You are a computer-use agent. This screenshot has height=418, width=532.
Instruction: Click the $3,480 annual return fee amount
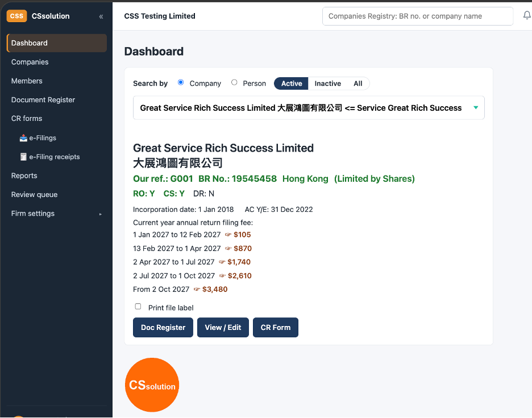coord(215,290)
